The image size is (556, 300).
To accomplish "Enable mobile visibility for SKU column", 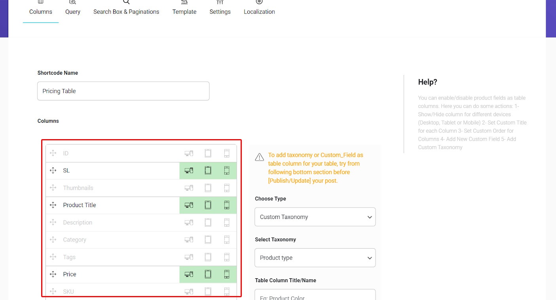I will coord(227,291).
